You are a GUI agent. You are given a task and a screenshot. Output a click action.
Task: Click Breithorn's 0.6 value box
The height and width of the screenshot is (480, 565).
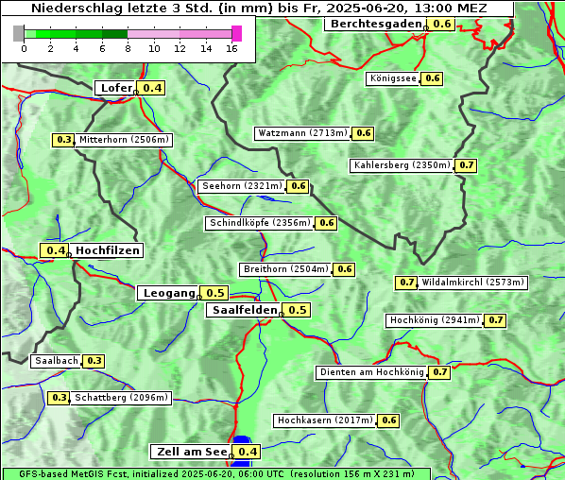point(344,269)
